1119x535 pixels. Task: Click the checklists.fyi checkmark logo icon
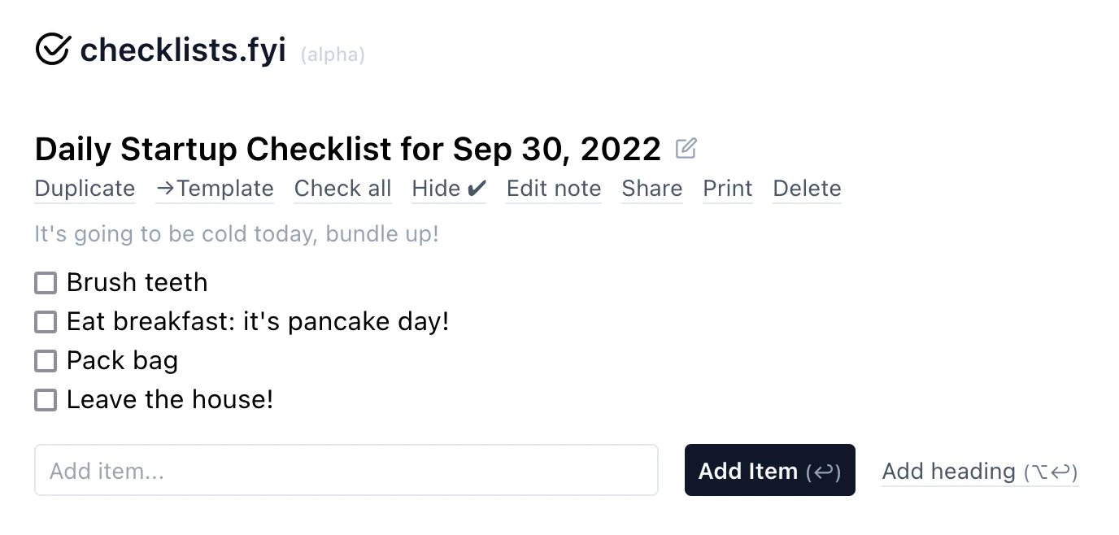[x=53, y=50]
